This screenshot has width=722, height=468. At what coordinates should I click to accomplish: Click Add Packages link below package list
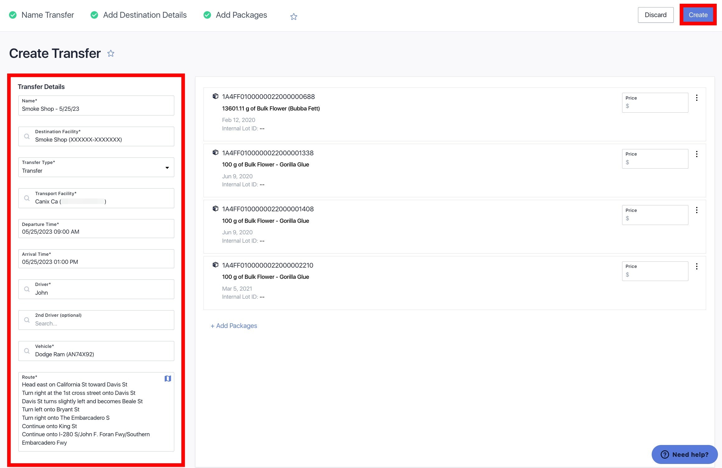pyautogui.click(x=233, y=325)
